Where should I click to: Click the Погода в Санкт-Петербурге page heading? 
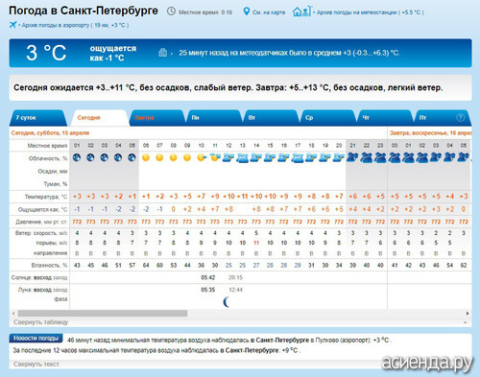click(x=84, y=11)
